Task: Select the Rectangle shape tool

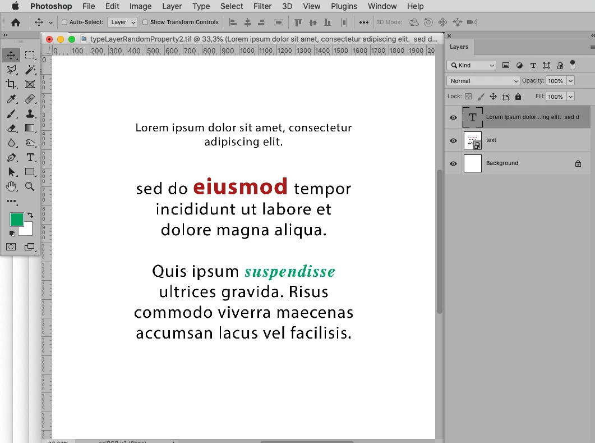Action: (30, 172)
